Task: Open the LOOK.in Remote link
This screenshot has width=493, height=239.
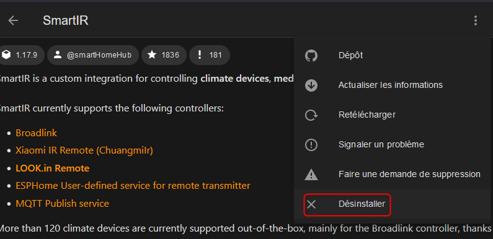Action: pyautogui.click(x=53, y=168)
